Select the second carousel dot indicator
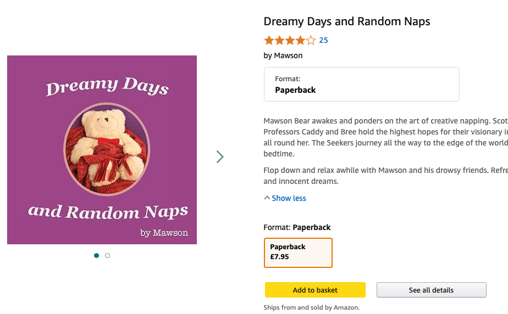Viewport: 508px width, 314px height. tap(107, 255)
